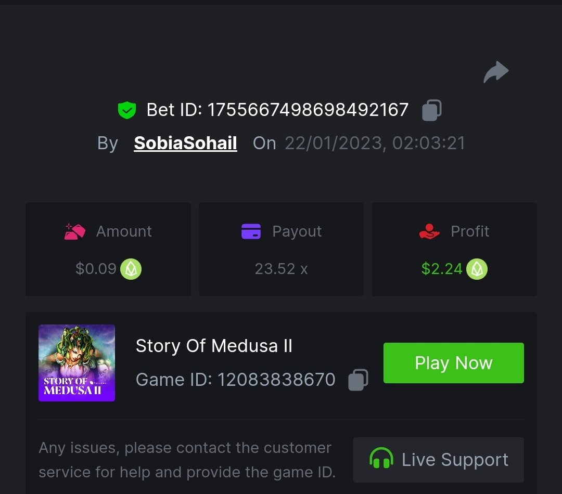Viewport: 562px width, 494px height.
Task: Copy the Game ID number
Action: pyautogui.click(x=358, y=380)
